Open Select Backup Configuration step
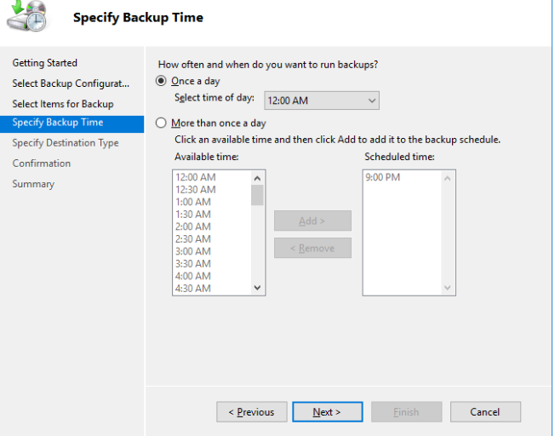Screen dimensions: 555x436 click(x=71, y=83)
